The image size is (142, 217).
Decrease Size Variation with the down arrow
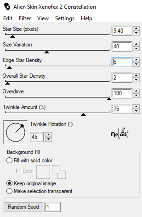(x=136, y=49)
